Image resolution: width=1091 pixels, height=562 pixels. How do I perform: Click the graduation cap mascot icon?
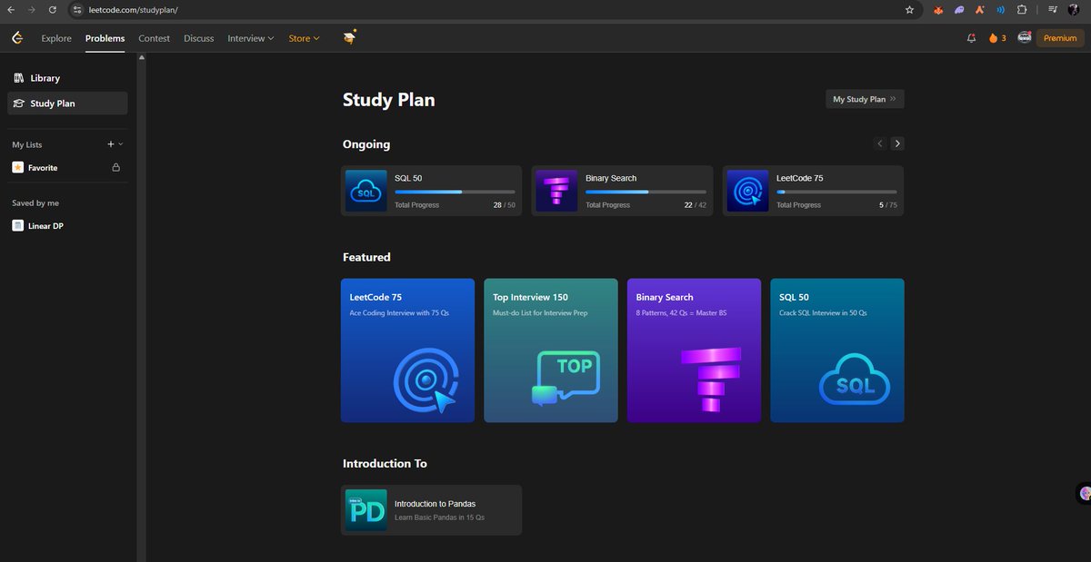[350, 37]
